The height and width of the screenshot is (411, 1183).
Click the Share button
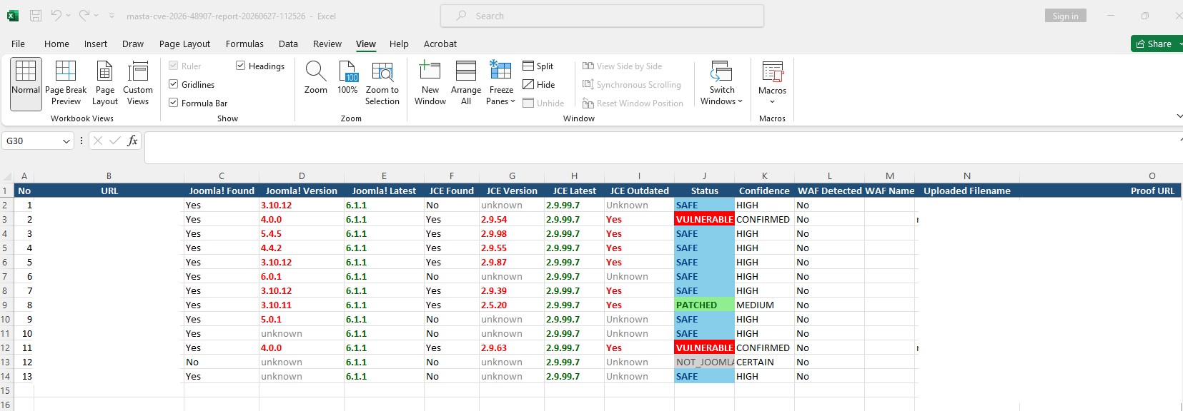point(1155,44)
